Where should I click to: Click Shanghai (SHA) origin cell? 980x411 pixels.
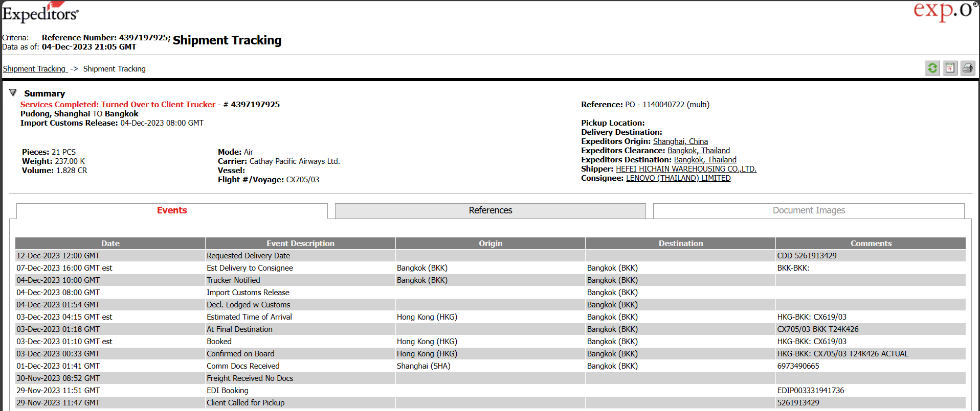click(424, 366)
